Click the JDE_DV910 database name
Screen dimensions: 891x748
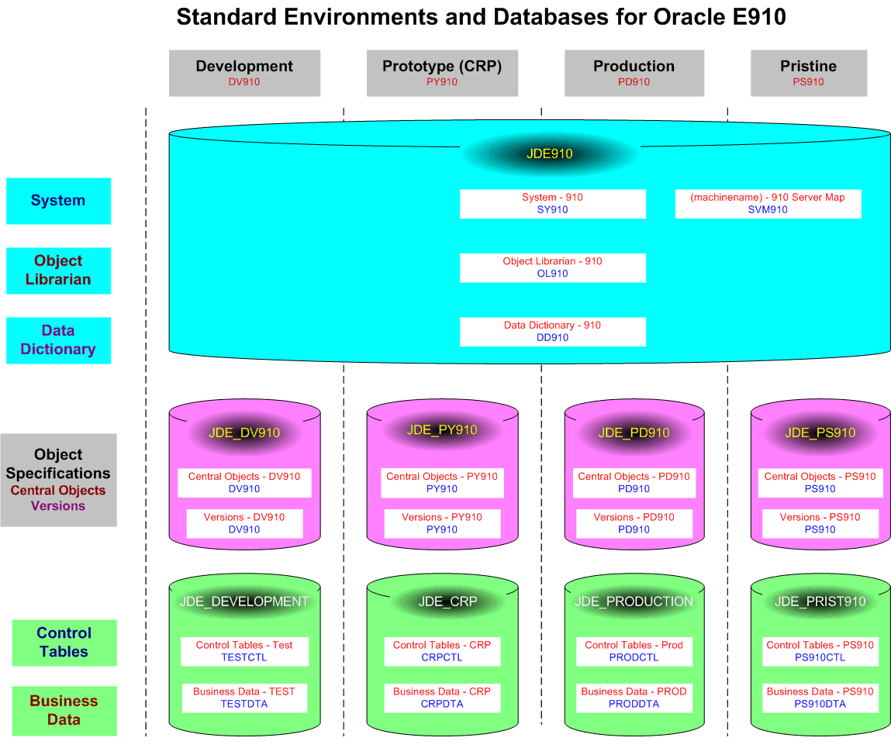tap(244, 433)
